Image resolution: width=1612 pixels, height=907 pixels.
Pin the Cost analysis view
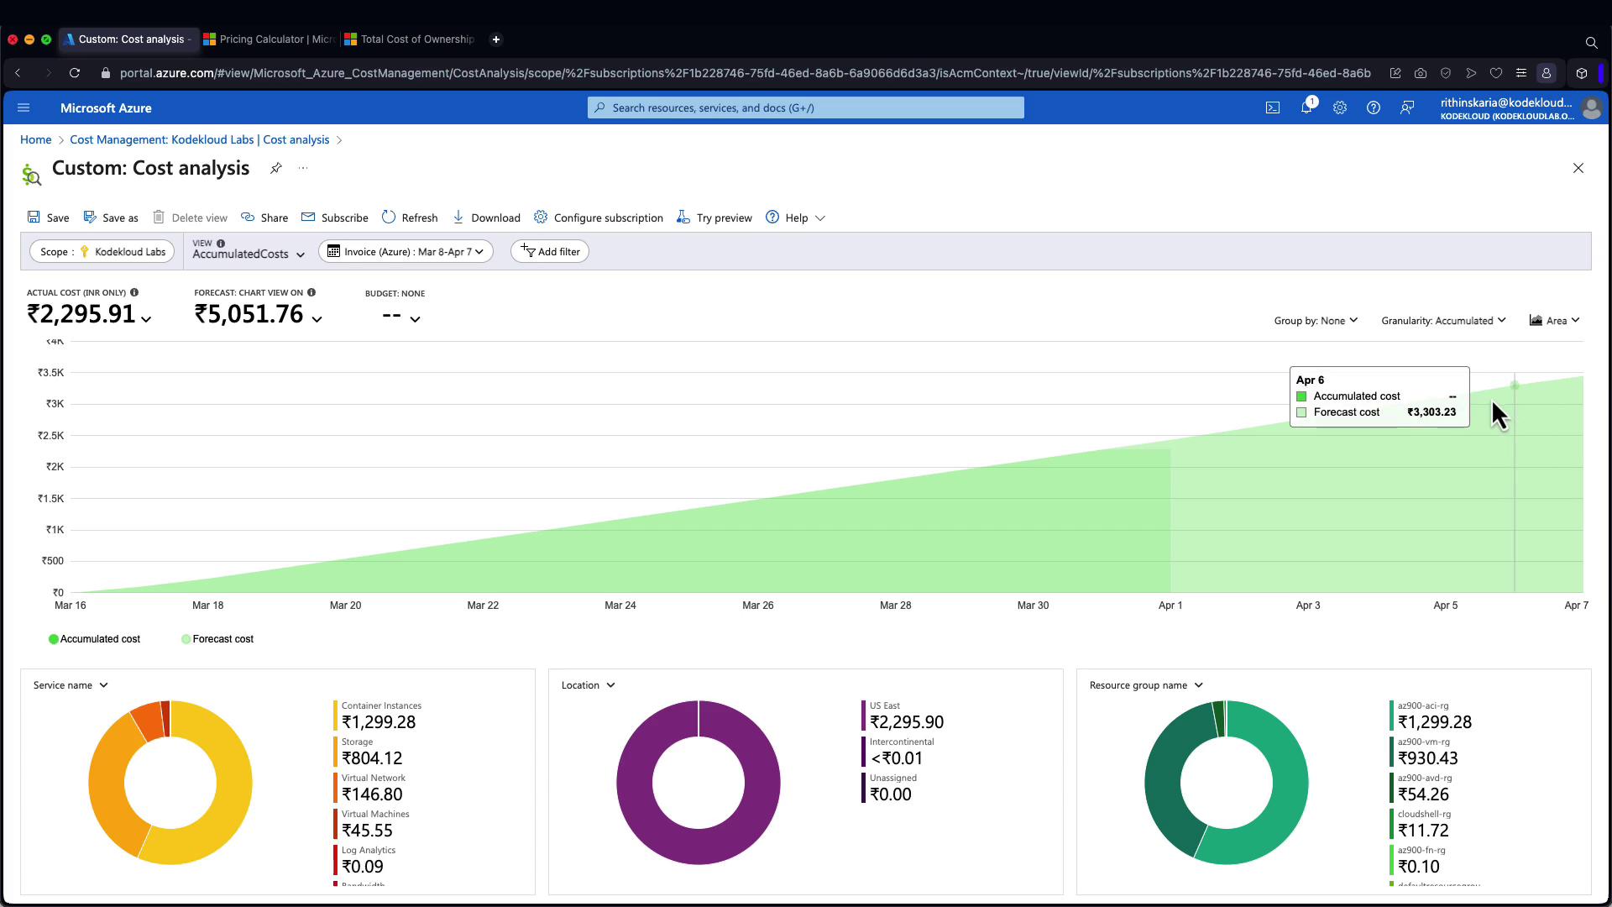point(275,168)
